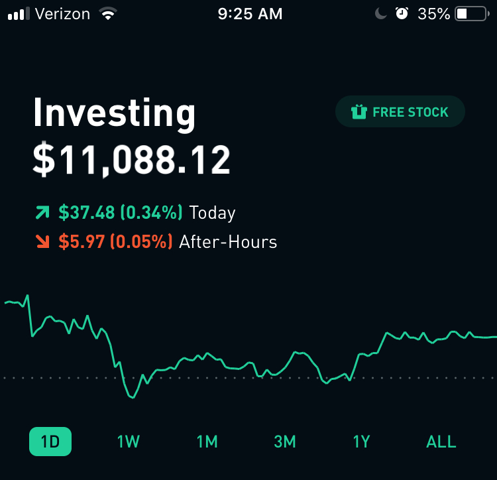The width and height of the screenshot is (497, 480).
Task: Tap the red down-arrow after-hours icon
Action: coord(42,242)
